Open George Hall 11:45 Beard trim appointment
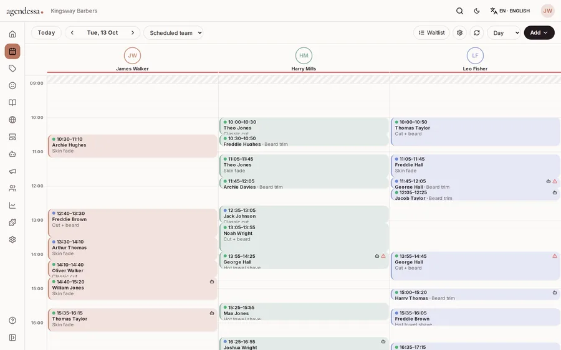Image resolution: width=561 pixels, height=350 pixels. [475, 183]
